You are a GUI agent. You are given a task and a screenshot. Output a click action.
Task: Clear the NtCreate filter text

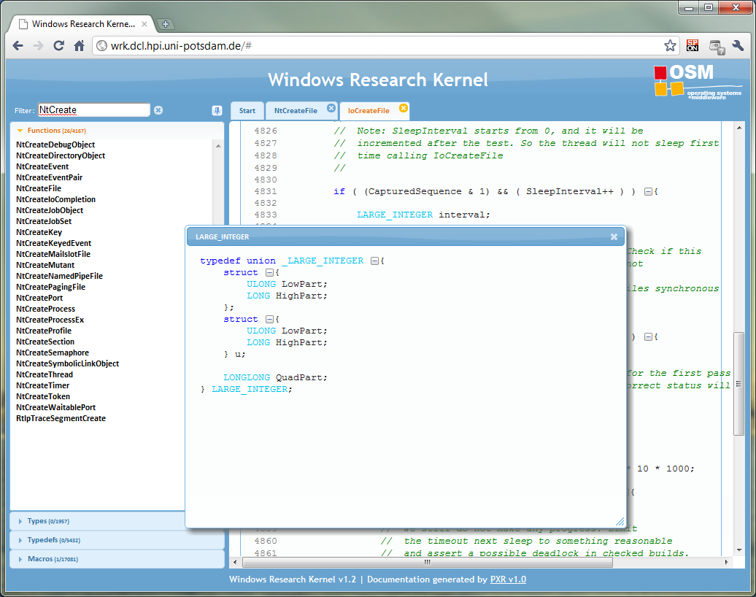[x=158, y=110]
